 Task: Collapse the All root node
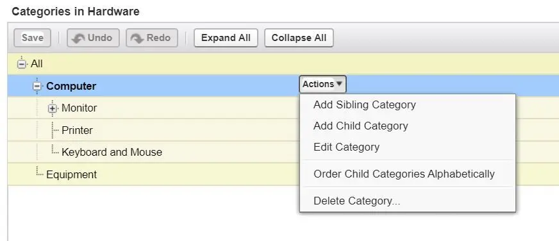click(x=22, y=64)
